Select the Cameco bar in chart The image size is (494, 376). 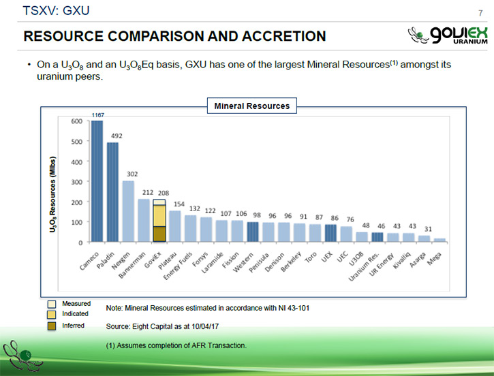[97, 181]
